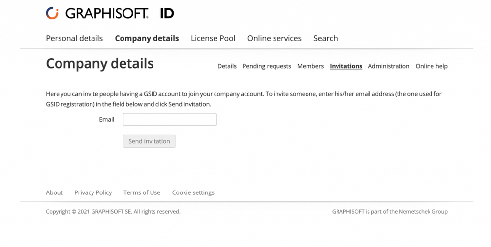This screenshot has width=491, height=247.
Task: Open the Privacy Policy link
Action: (x=93, y=192)
